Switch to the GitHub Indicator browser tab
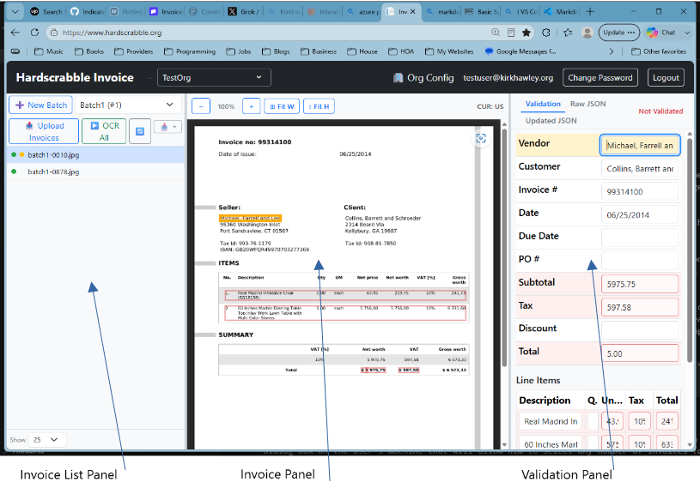Image resolution: width=700 pixels, height=488 pixels. pos(88,12)
